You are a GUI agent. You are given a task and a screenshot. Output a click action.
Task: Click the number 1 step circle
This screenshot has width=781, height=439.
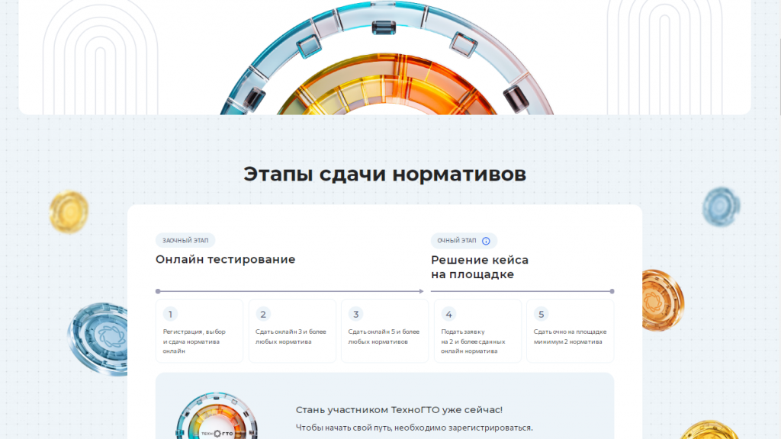click(x=170, y=314)
